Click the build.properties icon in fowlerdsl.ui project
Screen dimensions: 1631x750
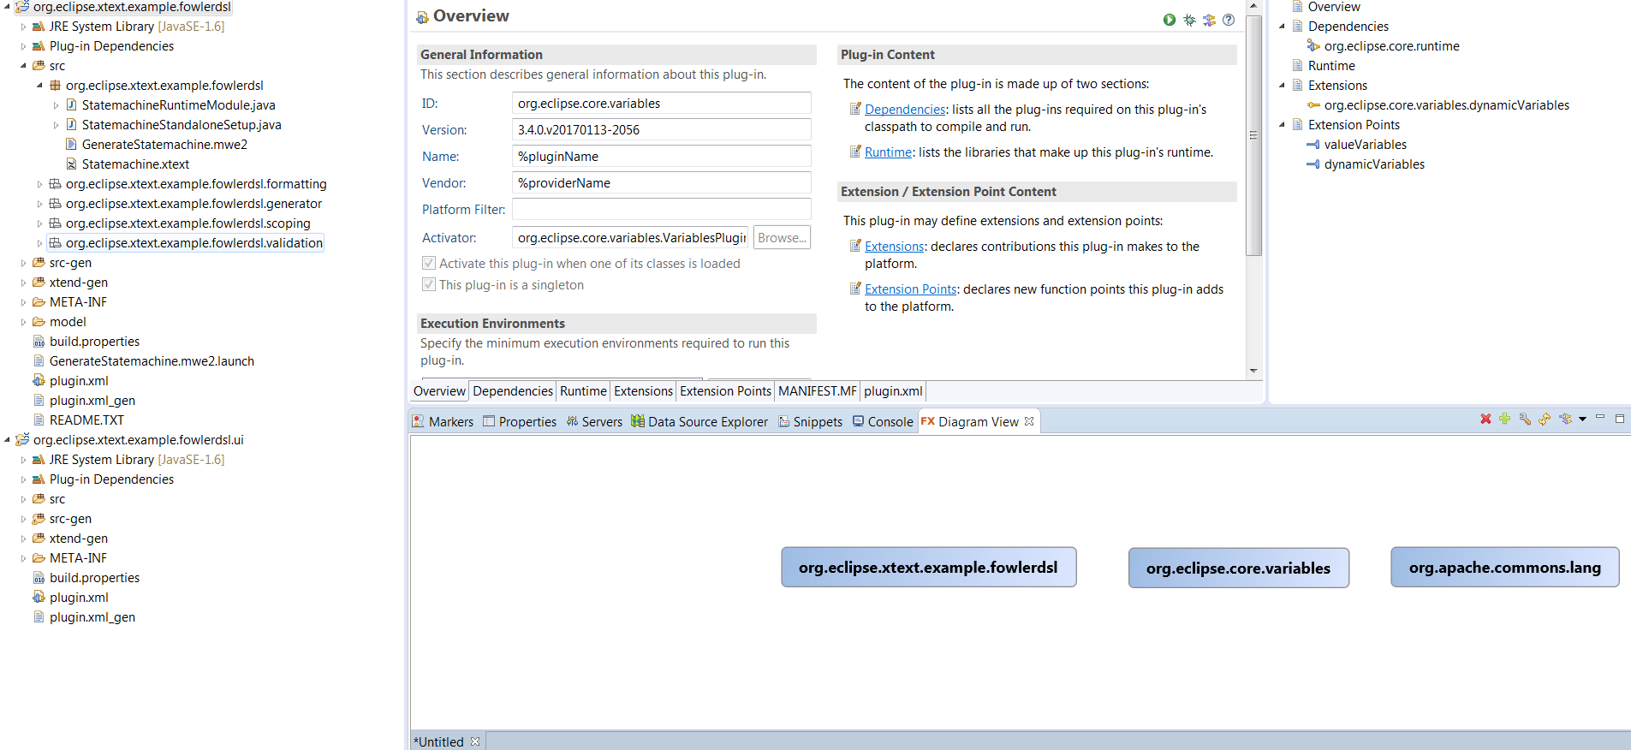tap(39, 578)
